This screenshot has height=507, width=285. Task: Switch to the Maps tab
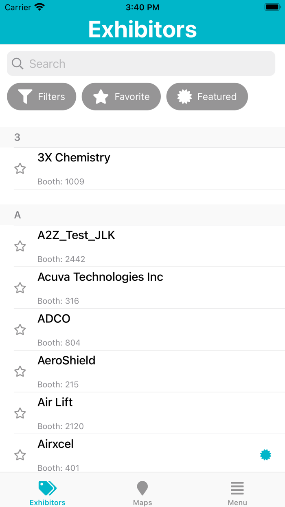(x=142, y=492)
